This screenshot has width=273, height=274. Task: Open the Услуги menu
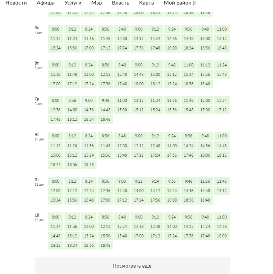click(x=73, y=3)
